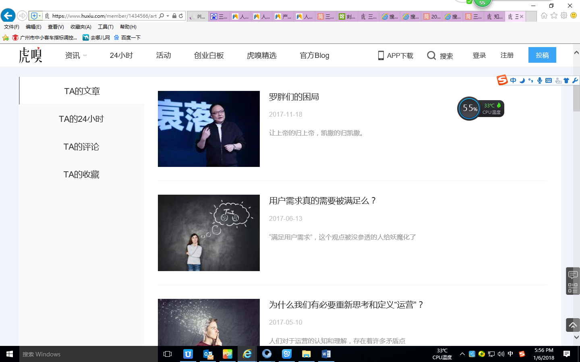Click the site search magnifier icon
This screenshot has height=362, width=580.
point(431,56)
